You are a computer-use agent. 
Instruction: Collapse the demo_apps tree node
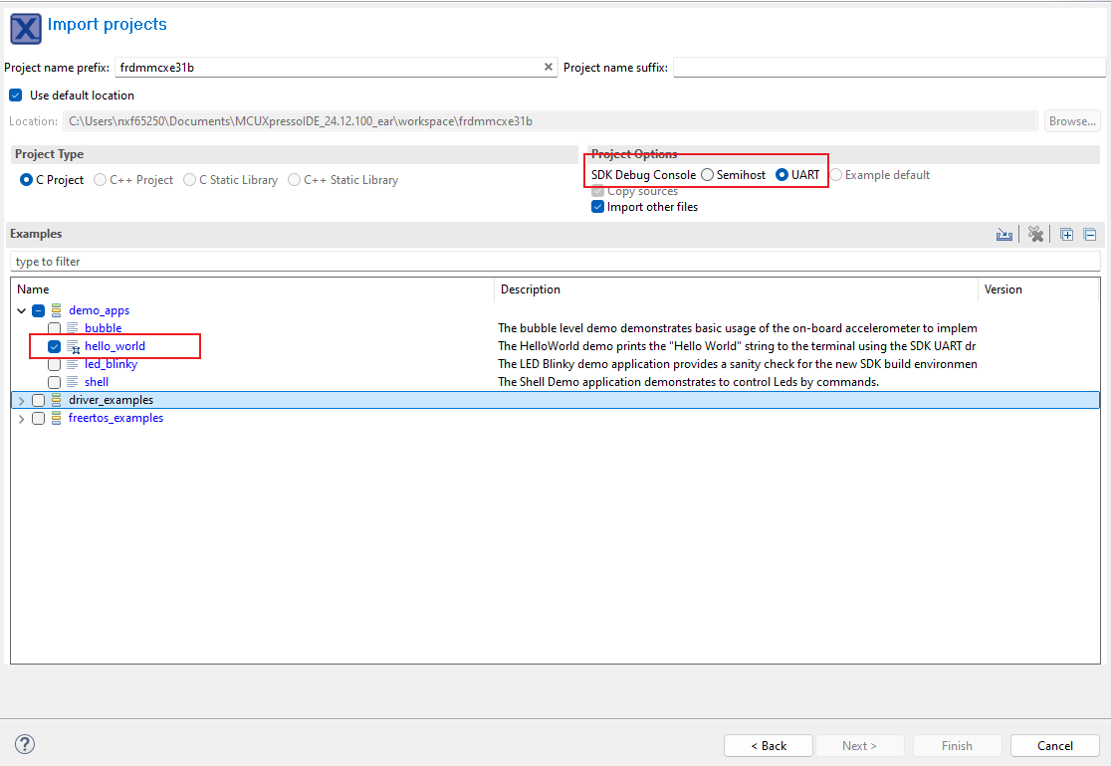21,310
